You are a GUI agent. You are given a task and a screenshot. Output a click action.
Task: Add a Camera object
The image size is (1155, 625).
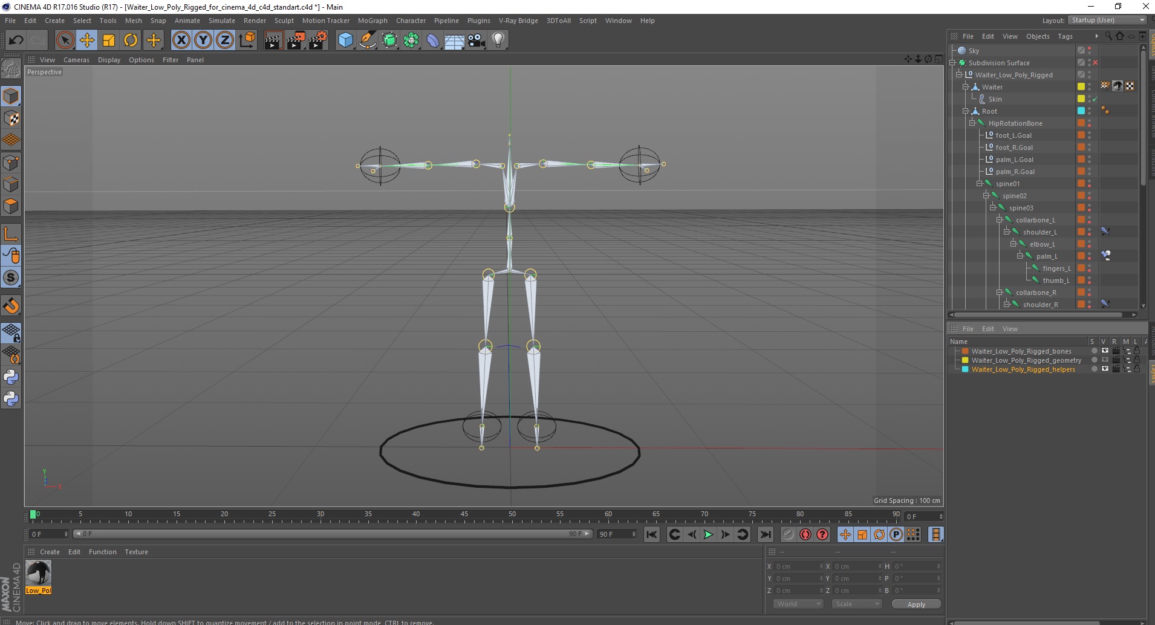pos(477,40)
